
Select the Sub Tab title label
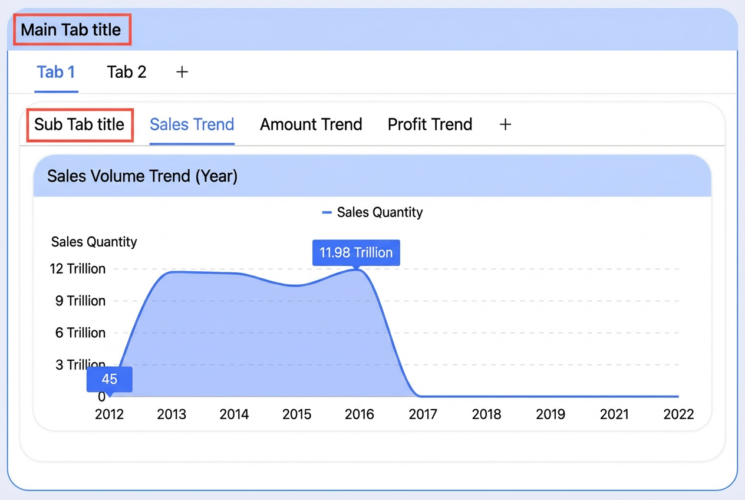(80, 124)
